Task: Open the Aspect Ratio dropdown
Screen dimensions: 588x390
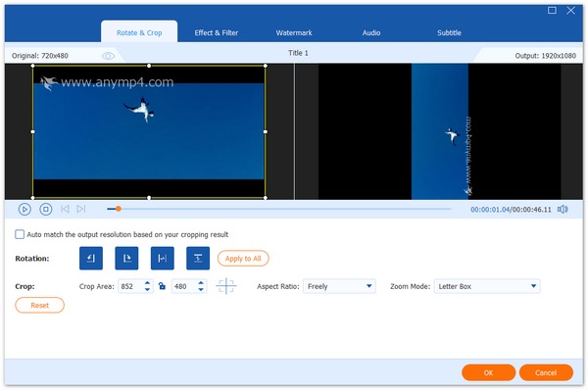Action: tap(339, 286)
